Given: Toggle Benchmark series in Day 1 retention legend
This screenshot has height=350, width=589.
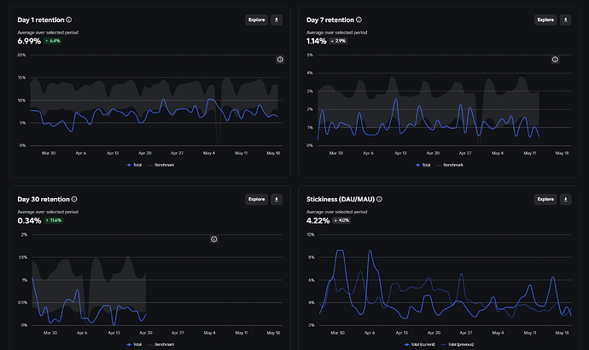Looking at the screenshot, I should click(x=161, y=165).
